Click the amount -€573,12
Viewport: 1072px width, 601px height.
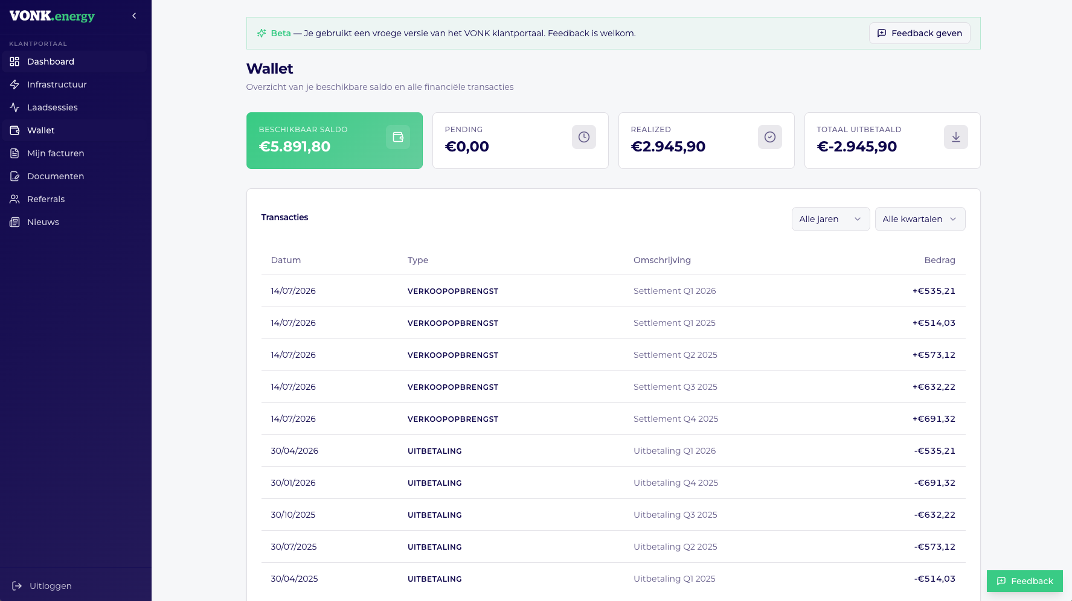(x=935, y=547)
